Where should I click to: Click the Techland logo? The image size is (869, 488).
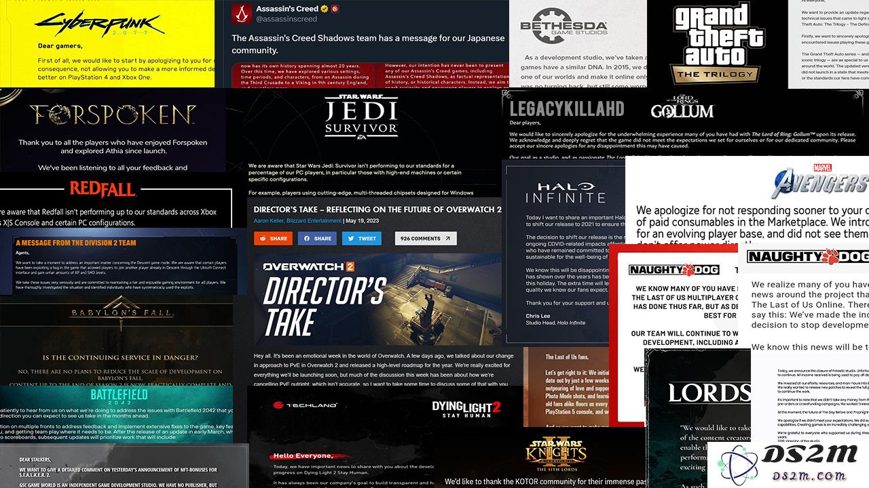pyautogui.click(x=306, y=405)
